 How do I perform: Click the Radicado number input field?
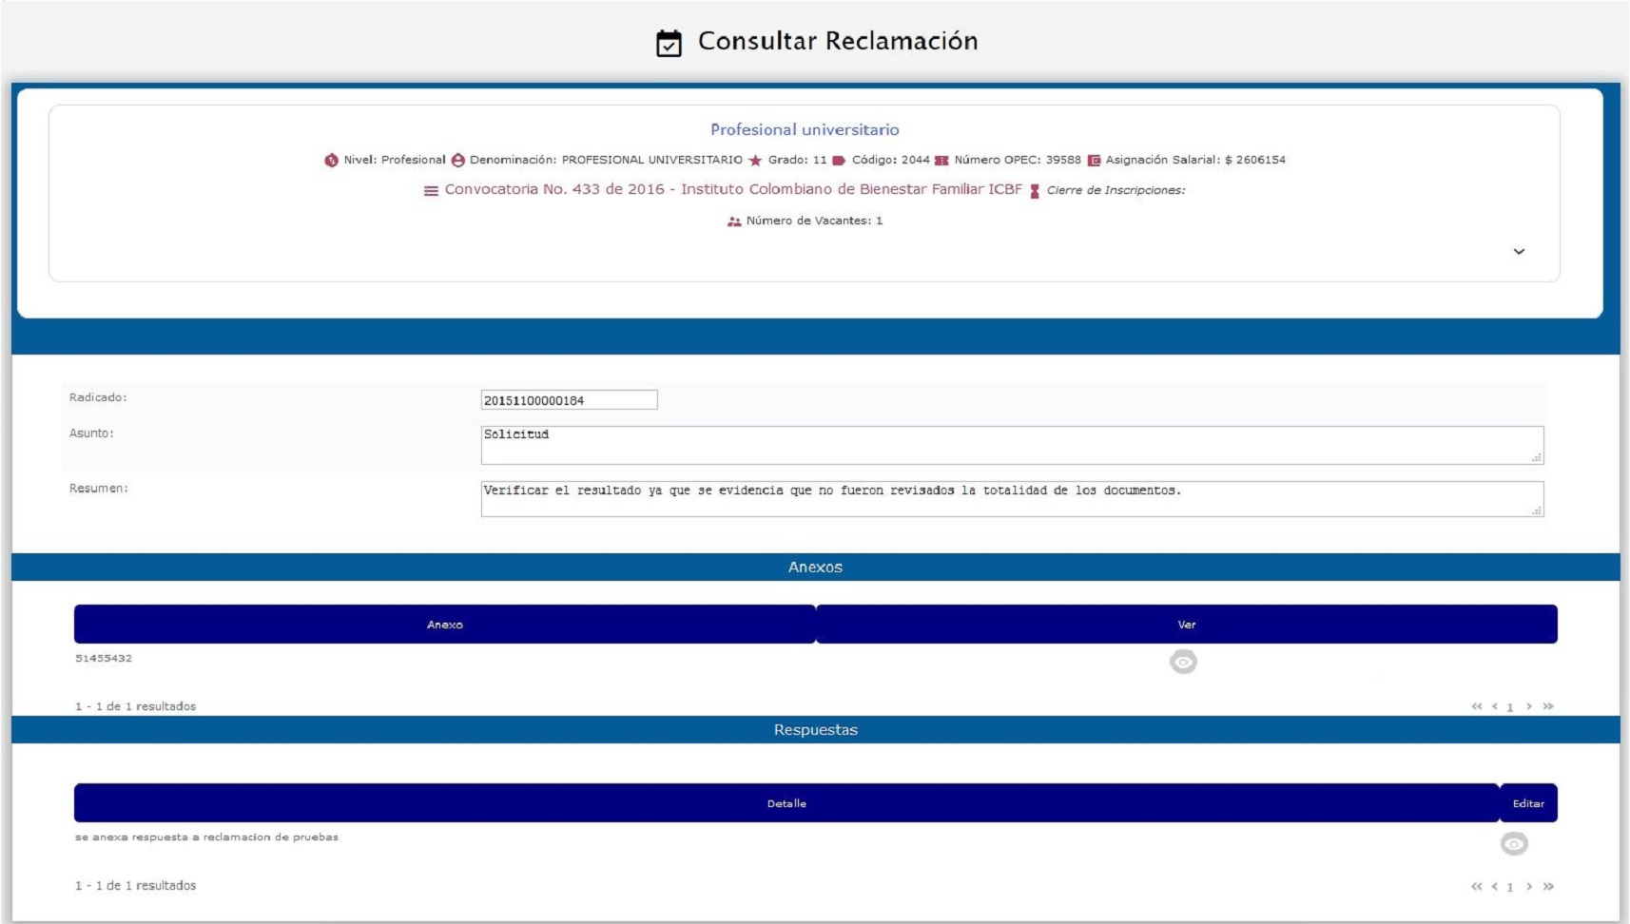(569, 400)
